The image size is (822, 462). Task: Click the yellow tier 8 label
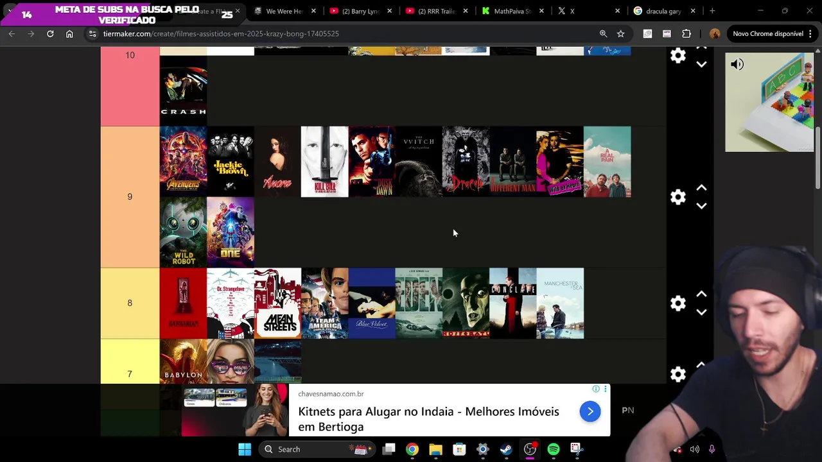point(130,303)
